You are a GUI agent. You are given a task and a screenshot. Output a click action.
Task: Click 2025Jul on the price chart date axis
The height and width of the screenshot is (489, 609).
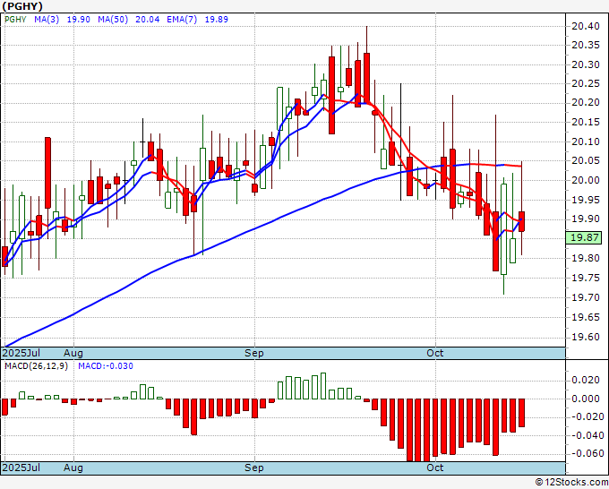(x=21, y=353)
